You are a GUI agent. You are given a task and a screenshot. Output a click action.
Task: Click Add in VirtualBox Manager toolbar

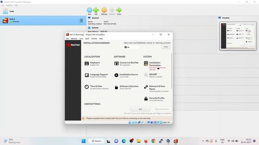96,11
